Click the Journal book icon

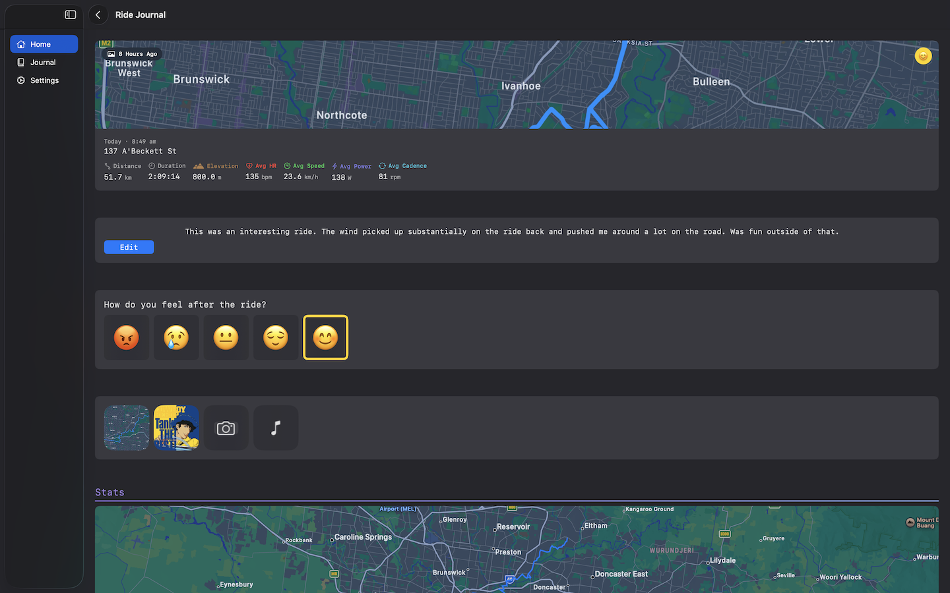point(21,63)
